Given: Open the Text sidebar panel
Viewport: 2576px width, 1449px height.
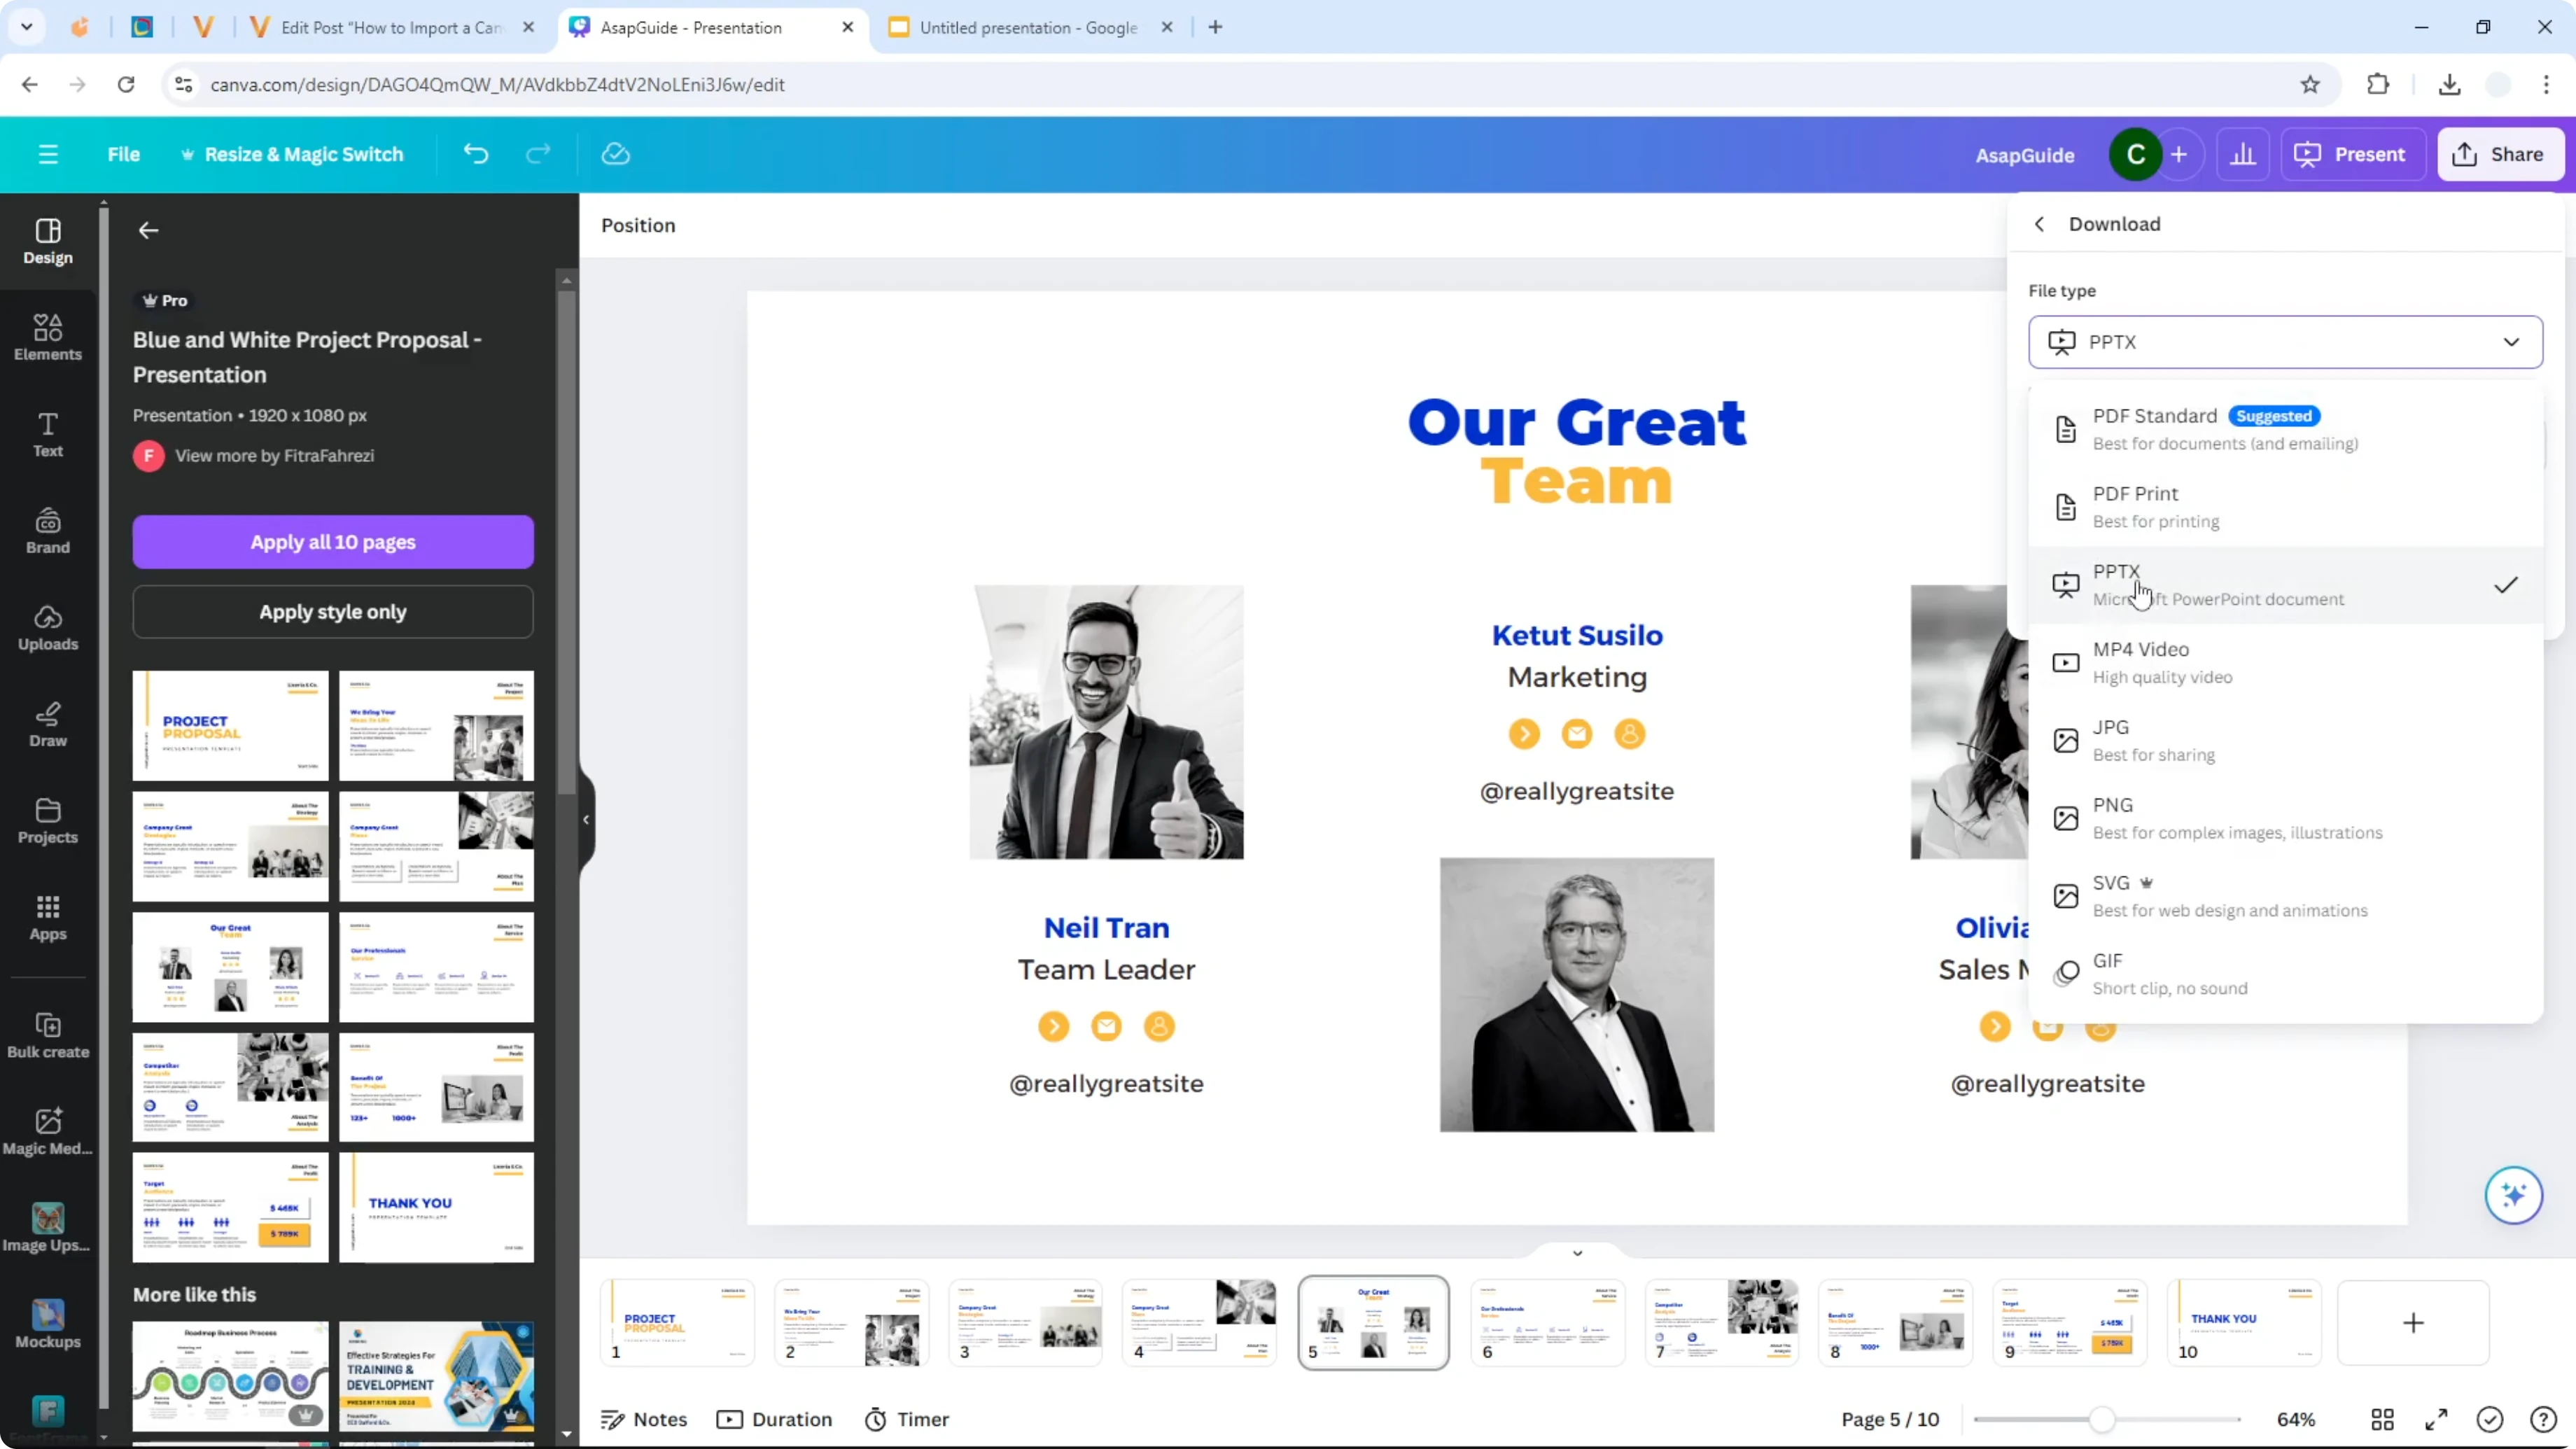Looking at the screenshot, I should (x=48, y=435).
